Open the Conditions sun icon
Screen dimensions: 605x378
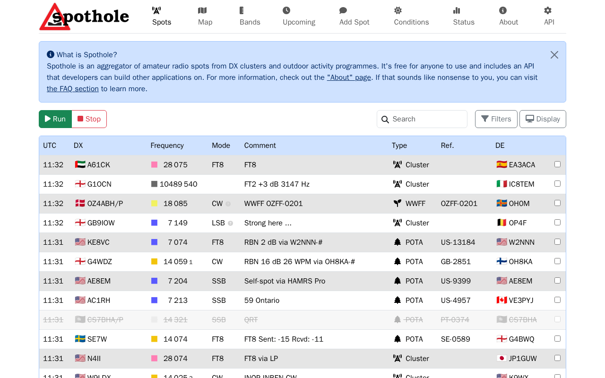pyautogui.click(x=398, y=10)
